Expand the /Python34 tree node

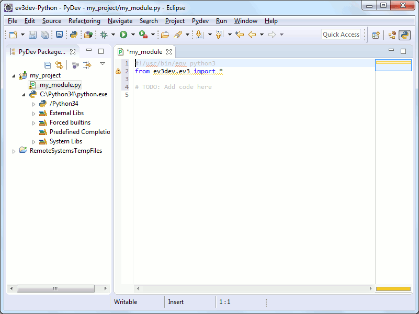point(33,104)
